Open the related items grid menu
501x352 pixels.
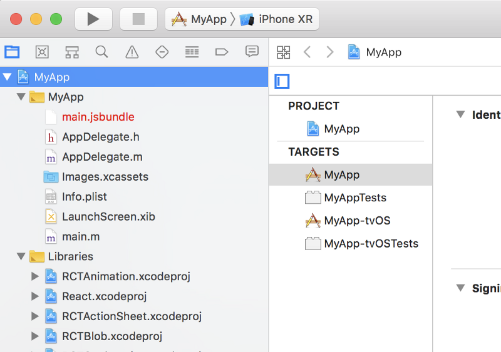point(284,52)
